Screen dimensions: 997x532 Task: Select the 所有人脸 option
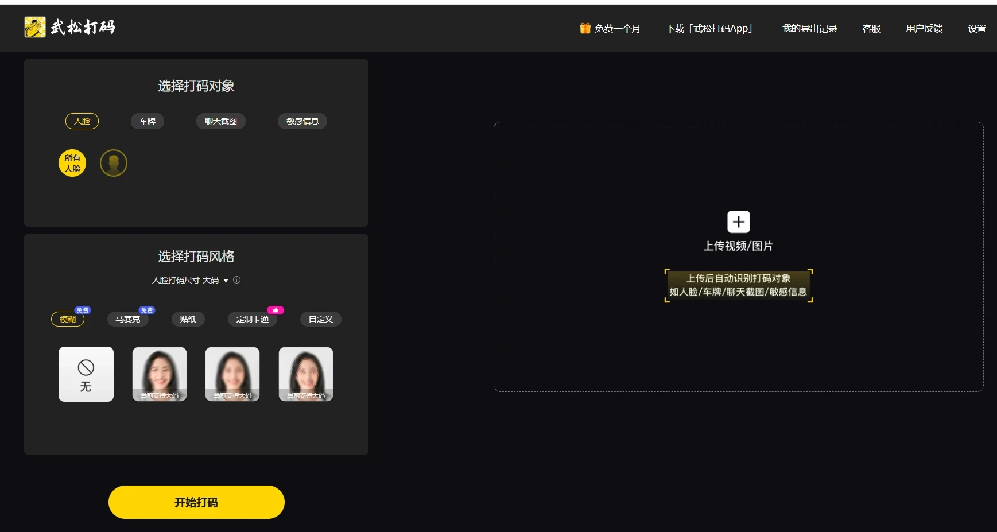click(x=72, y=164)
